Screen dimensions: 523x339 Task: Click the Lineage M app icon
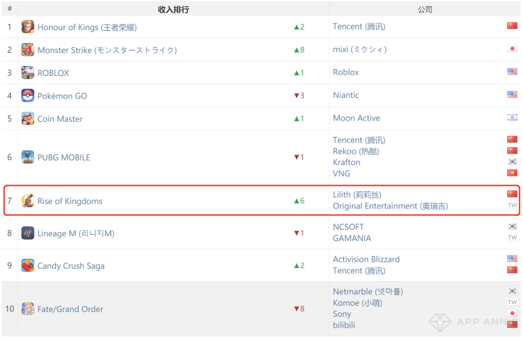[28, 233]
